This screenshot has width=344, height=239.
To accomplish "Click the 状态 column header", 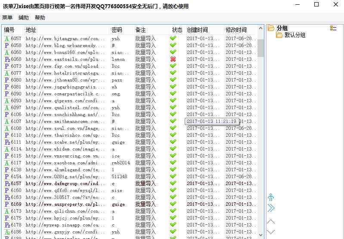I will click(x=177, y=30).
